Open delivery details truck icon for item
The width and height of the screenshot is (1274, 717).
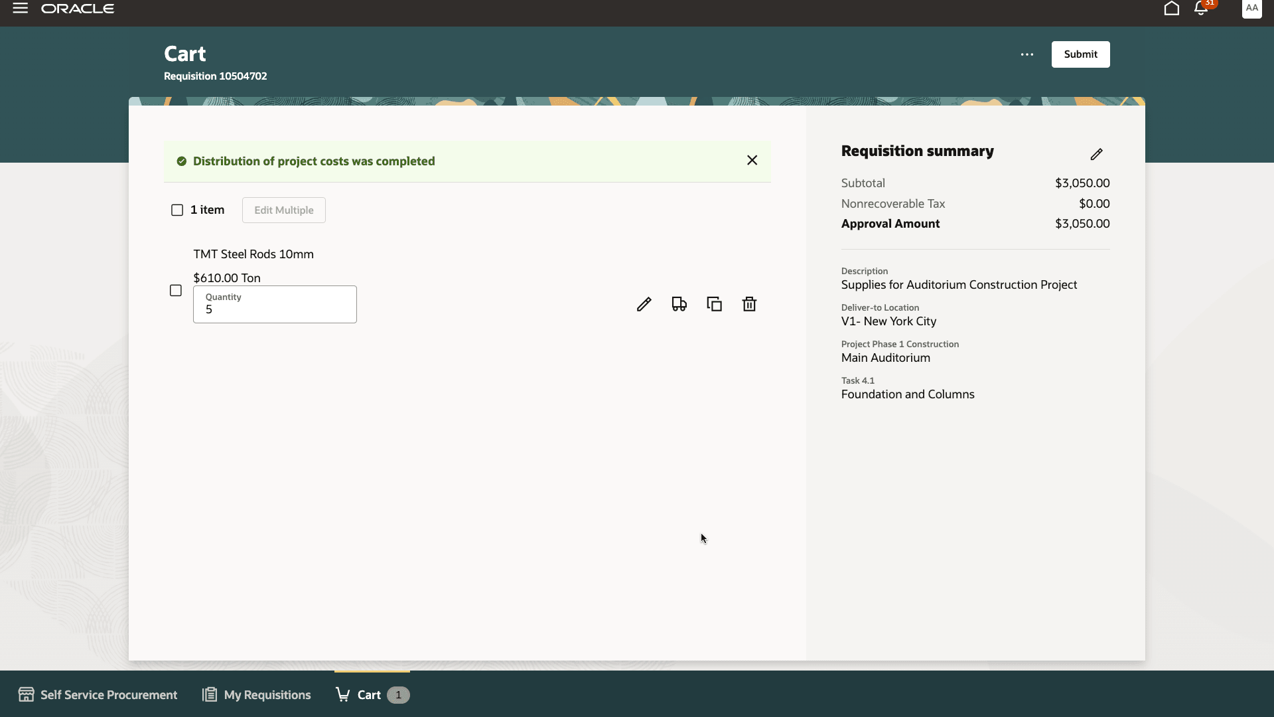tap(679, 304)
